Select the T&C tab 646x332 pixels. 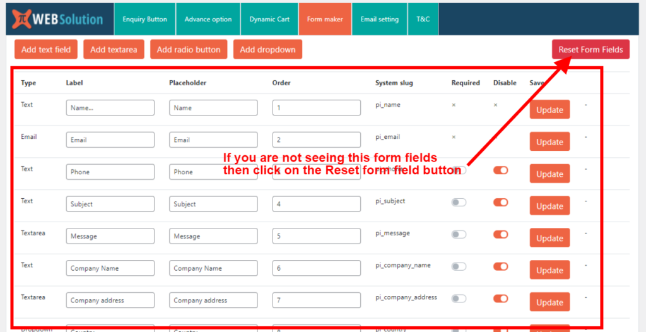(x=423, y=19)
